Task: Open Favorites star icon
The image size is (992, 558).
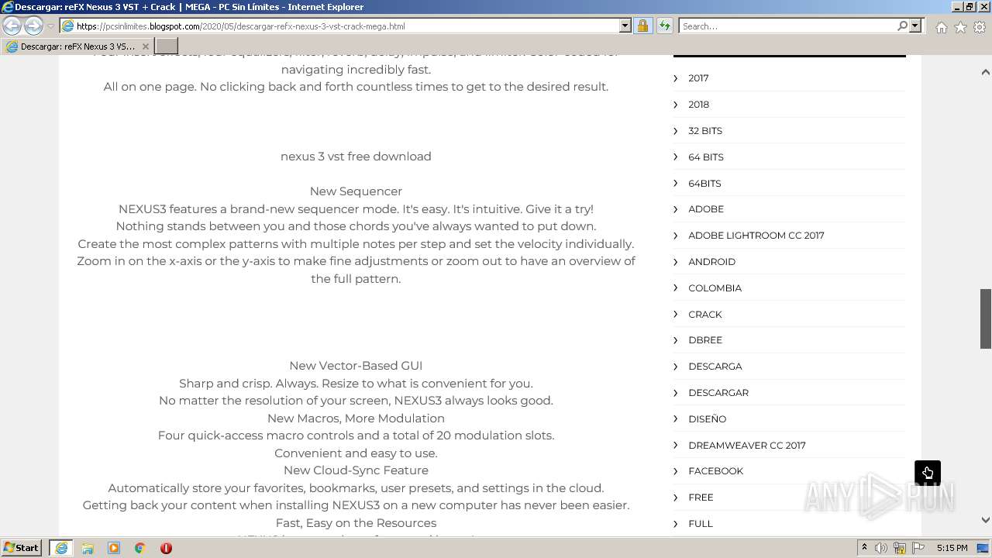Action: point(960,27)
